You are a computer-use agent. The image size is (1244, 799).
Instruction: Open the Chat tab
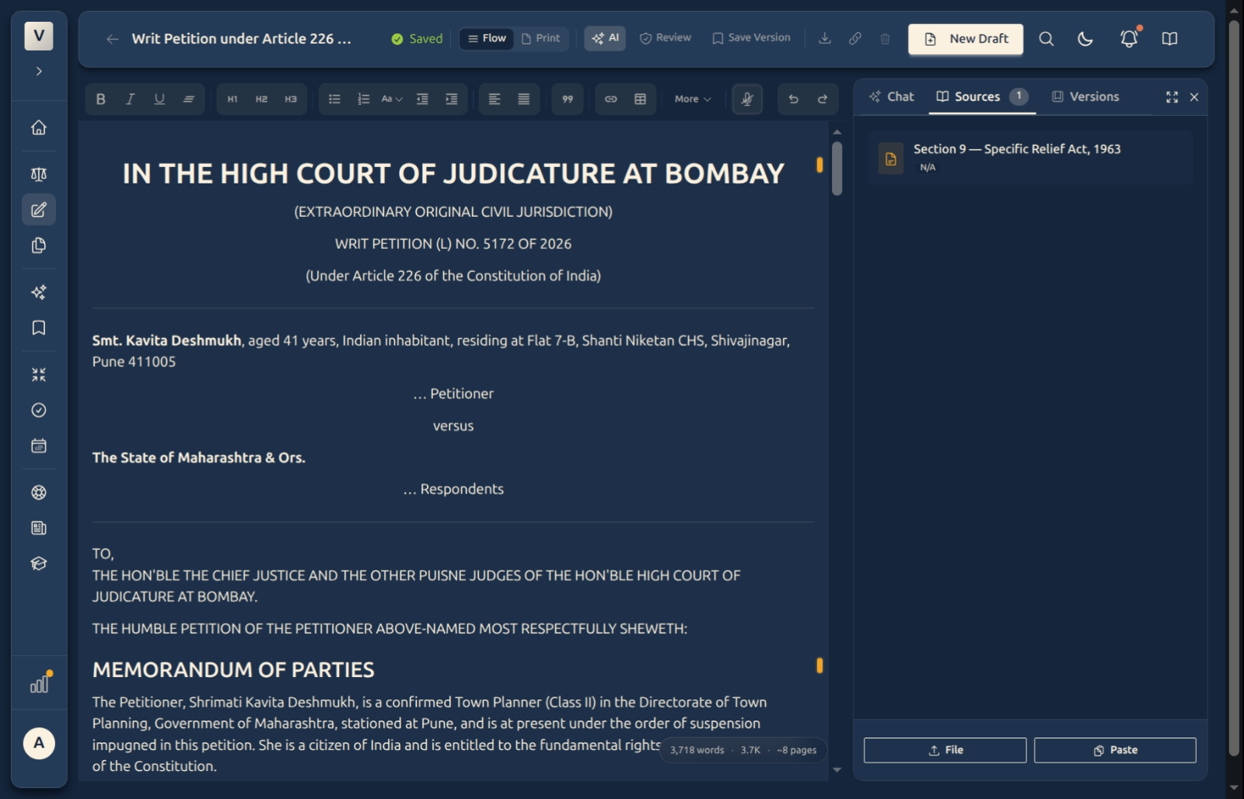tap(892, 96)
